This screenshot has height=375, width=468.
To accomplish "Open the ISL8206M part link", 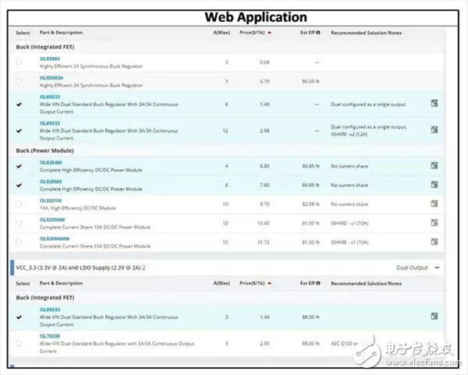I will tap(51, 181).
